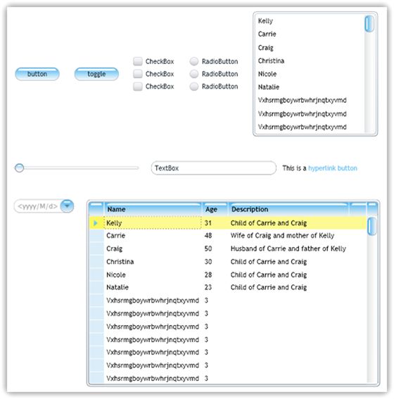This screenshot has width=394, height=399.
Task: Click the row header beside Craig's grid row
Action: (96, 248)
